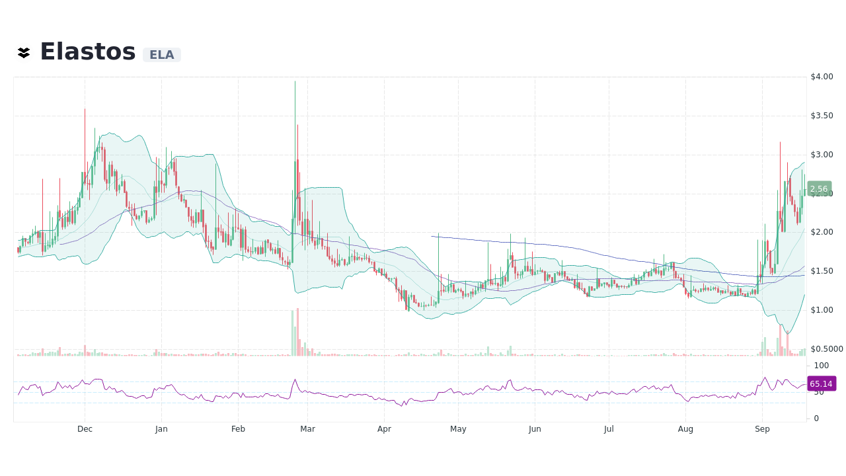This screenshot has width=846, height=476.
Task: Click the purple RSI badge showing 65.14
Action: [x=821, y=384]
